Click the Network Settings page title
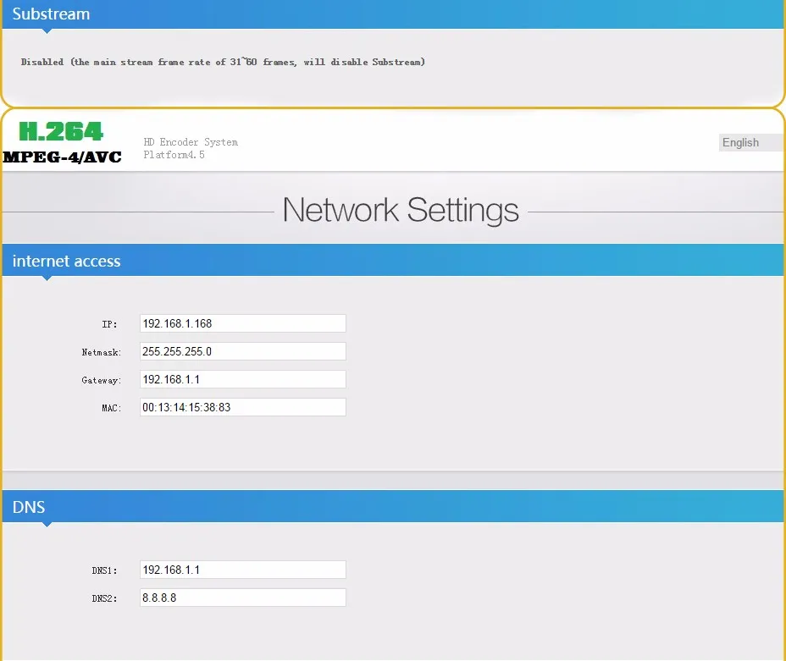The width and height of the screenshot is (786, 661). [x=401, y=210]
